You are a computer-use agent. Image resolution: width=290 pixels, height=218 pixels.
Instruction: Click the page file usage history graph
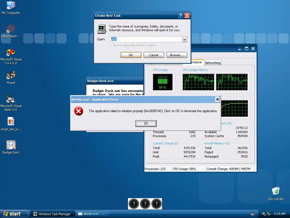tap(234, 109)
